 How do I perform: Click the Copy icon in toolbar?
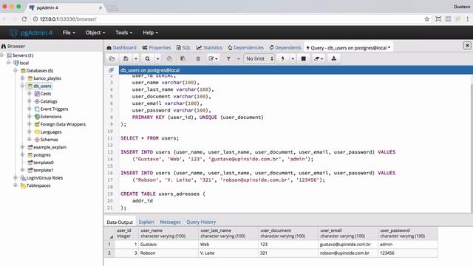pos(169,58)
